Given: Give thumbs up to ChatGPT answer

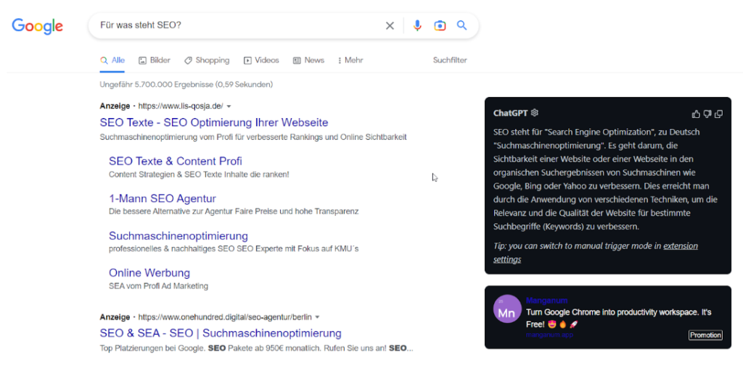Looking at the screenshot, I should click(x=696, y=114).
